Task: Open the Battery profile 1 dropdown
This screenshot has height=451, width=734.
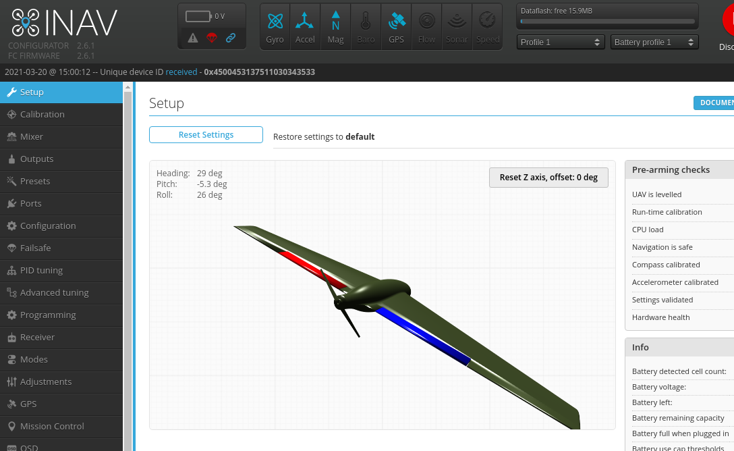Action: pos(654,42)
